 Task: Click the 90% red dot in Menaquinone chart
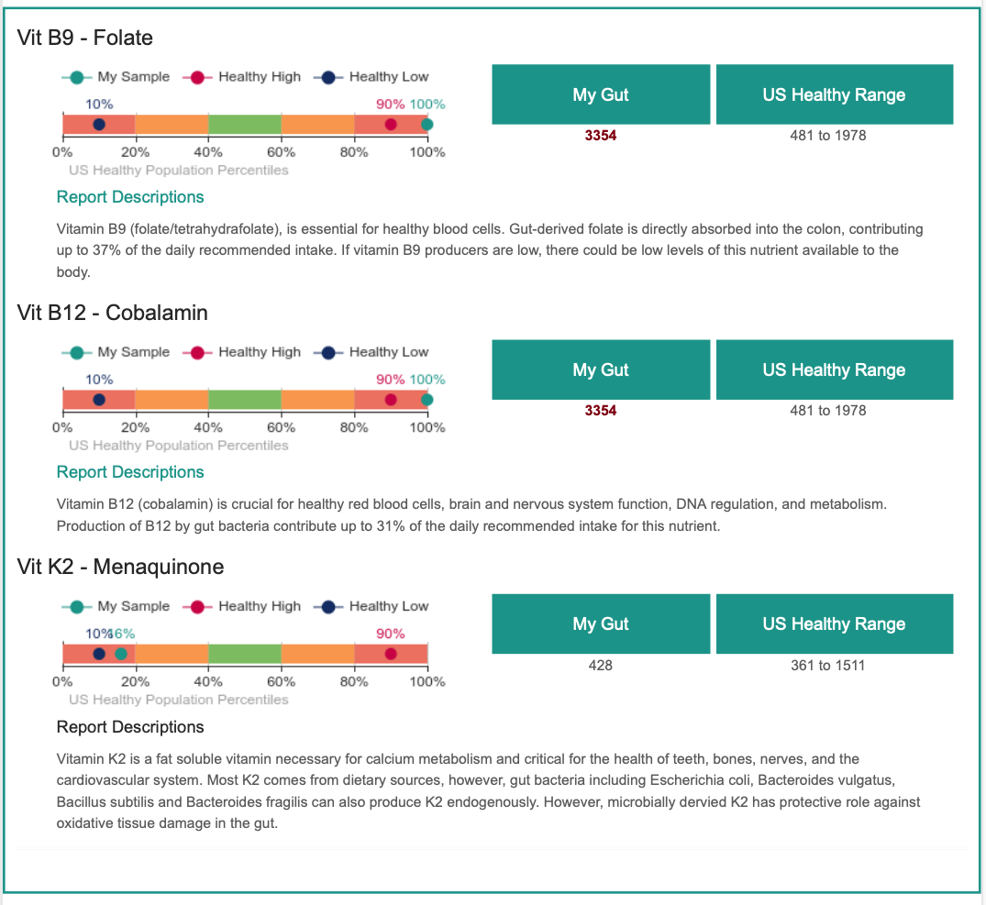(391, 655)
